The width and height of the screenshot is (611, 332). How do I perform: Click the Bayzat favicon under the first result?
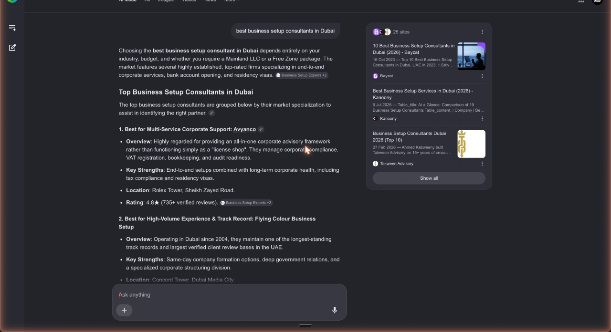tap(375, 76)
